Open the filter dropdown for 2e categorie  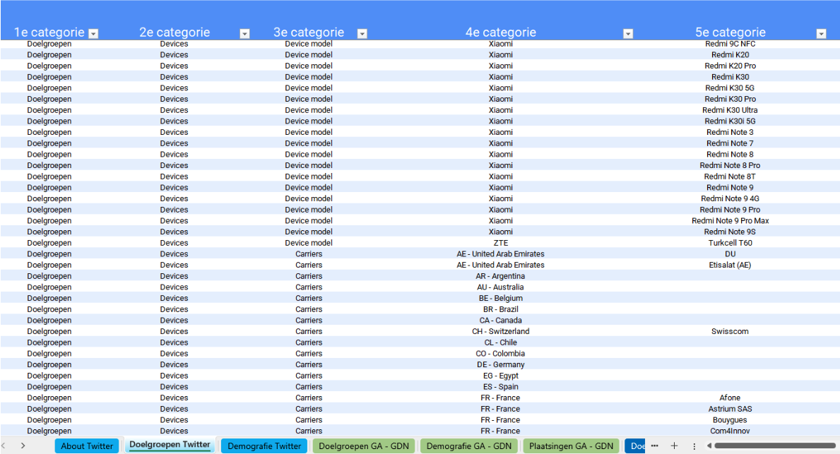(245, 34)
